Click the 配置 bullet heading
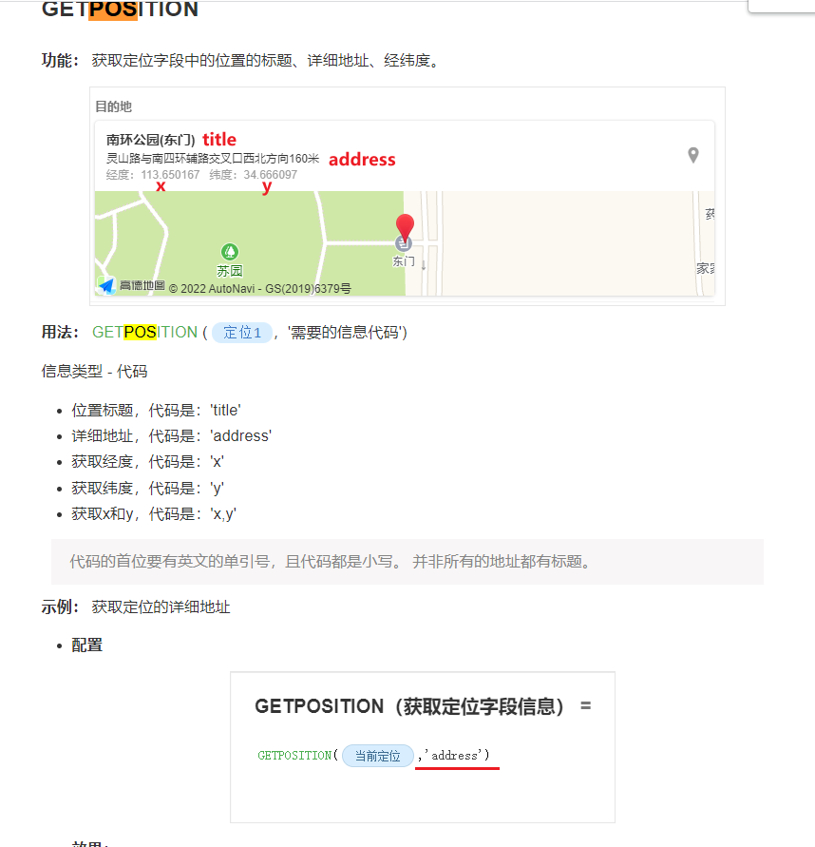This screenshot has height=847, width=815. [x=86, y=645]
